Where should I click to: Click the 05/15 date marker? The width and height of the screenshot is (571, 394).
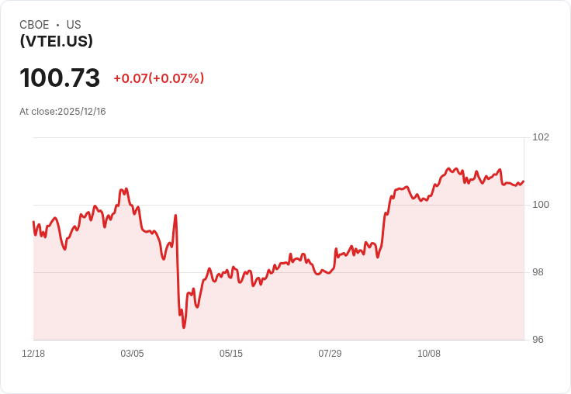(x=231, y=354)
